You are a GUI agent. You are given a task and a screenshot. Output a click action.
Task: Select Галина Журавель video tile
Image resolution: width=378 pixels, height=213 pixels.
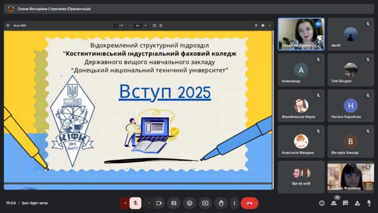coord(351,177)
